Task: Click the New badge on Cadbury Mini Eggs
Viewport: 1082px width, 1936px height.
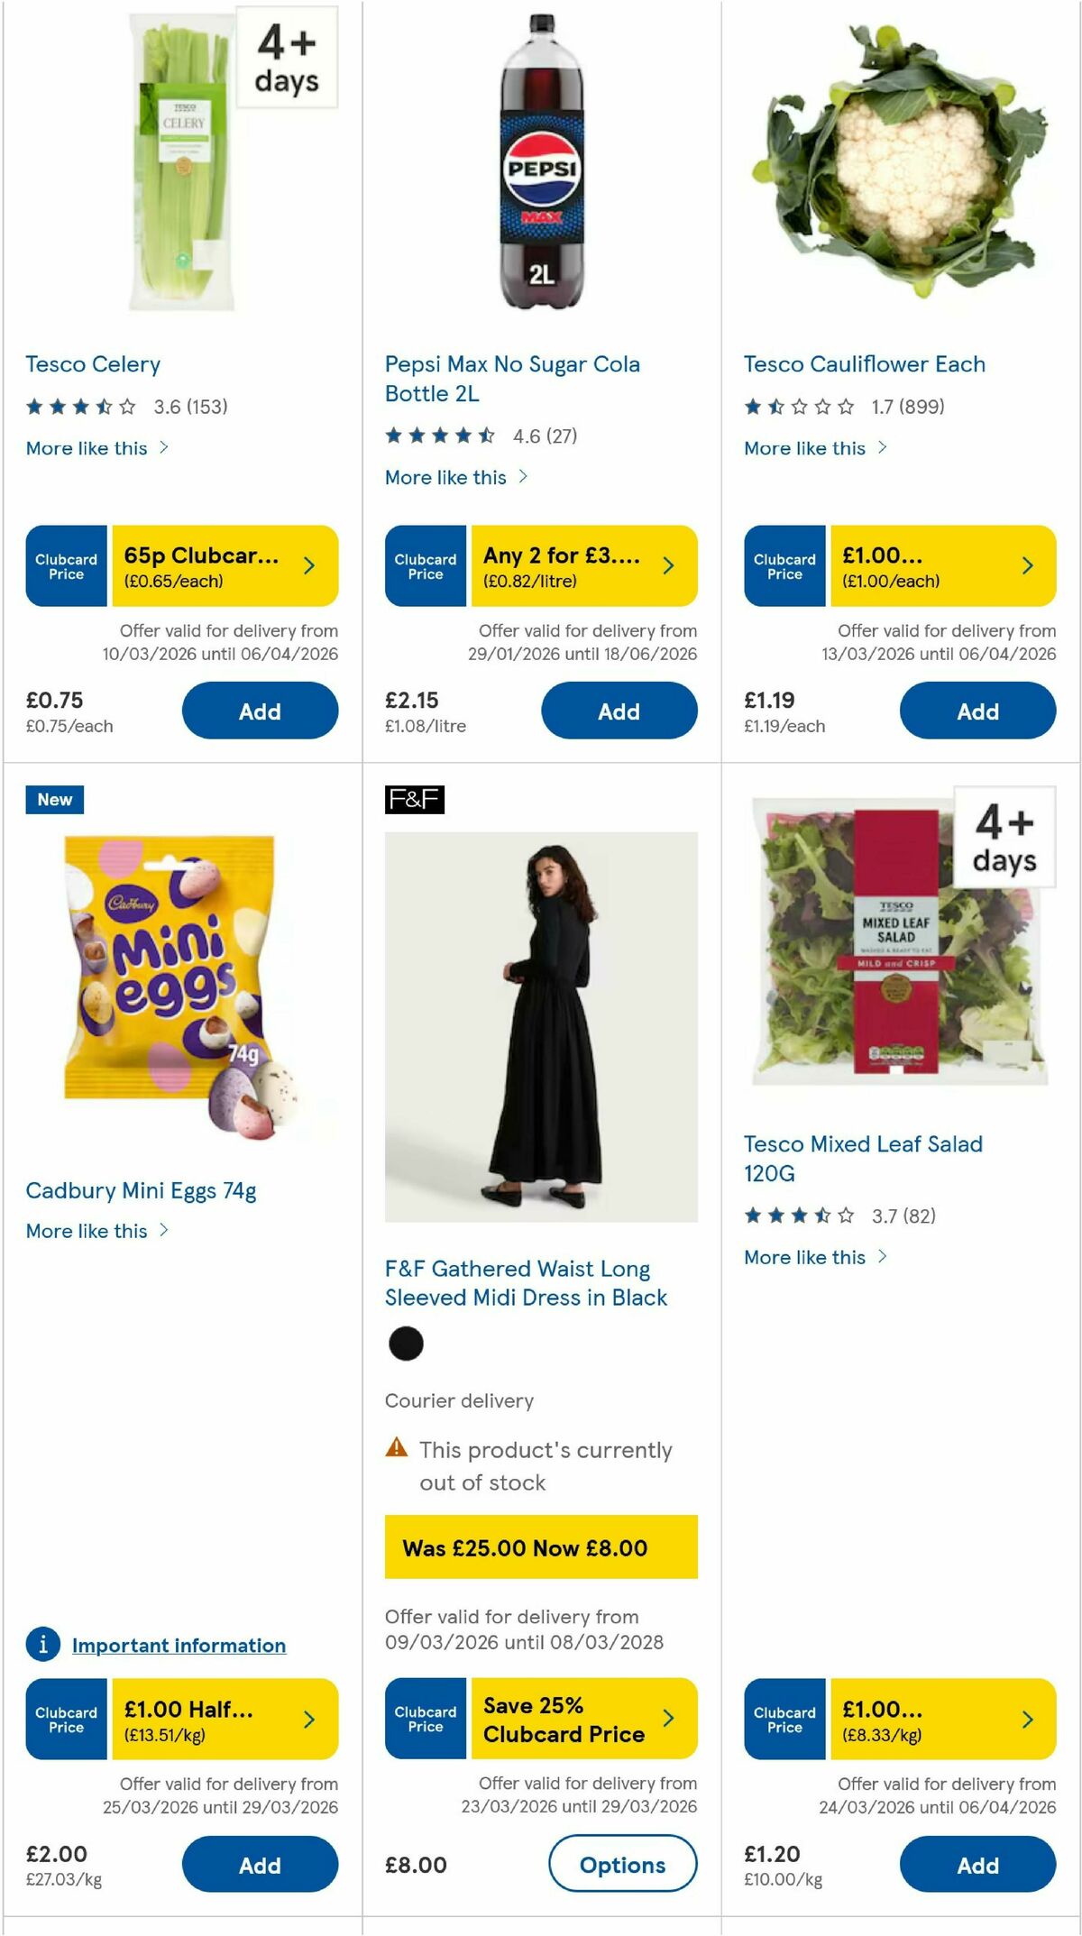Action: pyautogui.click(x=53, y=799)
